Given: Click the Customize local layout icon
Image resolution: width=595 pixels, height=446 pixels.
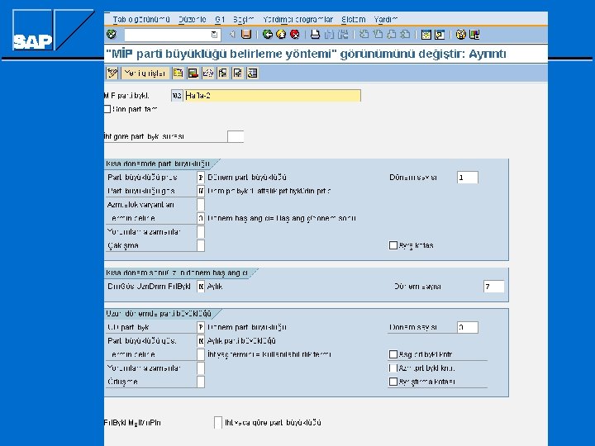Looking at the screenshot, I should [474, 35].
